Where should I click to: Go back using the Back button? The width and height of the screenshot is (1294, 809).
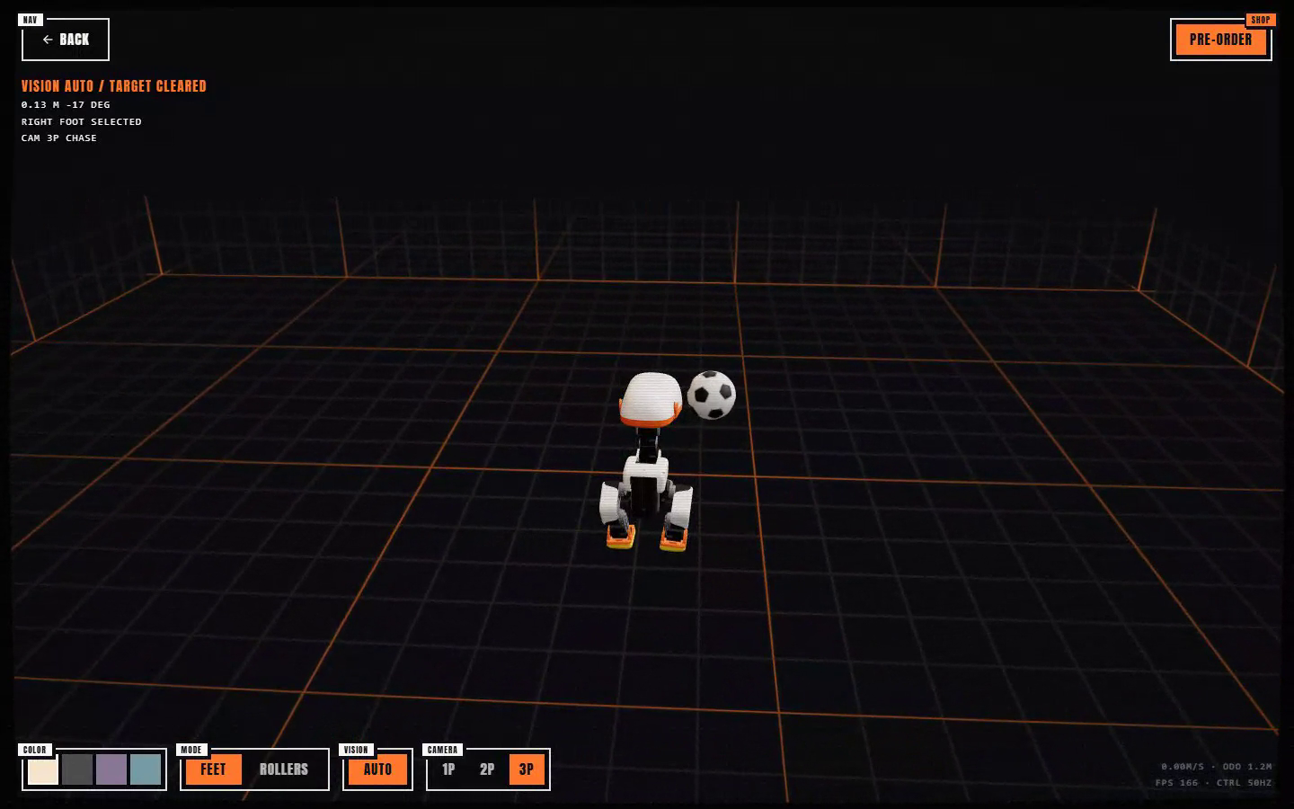[66, 40]
